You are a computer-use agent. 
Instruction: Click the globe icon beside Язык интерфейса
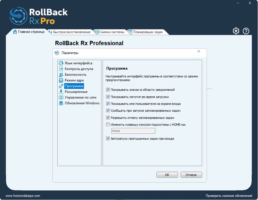pyautogui.click(x=61, y=63)
